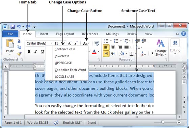Click the Sort A-Z icon
This screenshot has height=128, width=189.
(143, 54)
